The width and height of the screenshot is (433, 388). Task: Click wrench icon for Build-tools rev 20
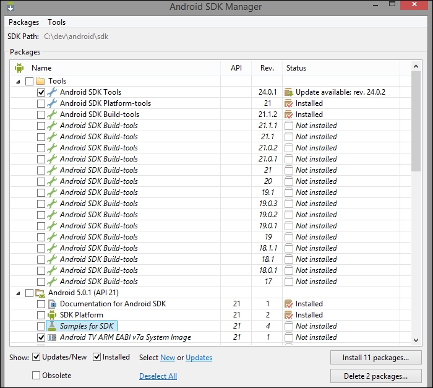[52, 181]
